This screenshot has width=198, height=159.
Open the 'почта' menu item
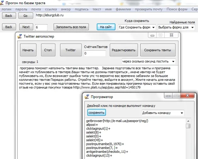[x=36, y=9]
